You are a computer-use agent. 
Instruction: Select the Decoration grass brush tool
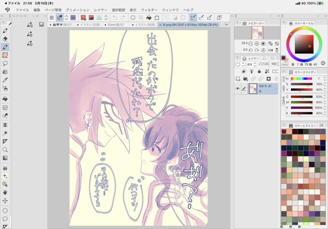tap(5, 168)
